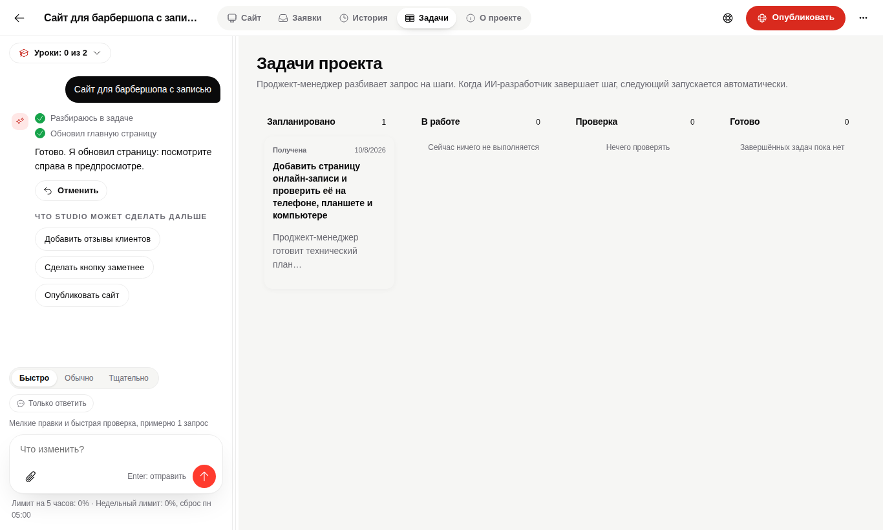Click the red 'Опубликовать' button

click(x=796, y=18)
